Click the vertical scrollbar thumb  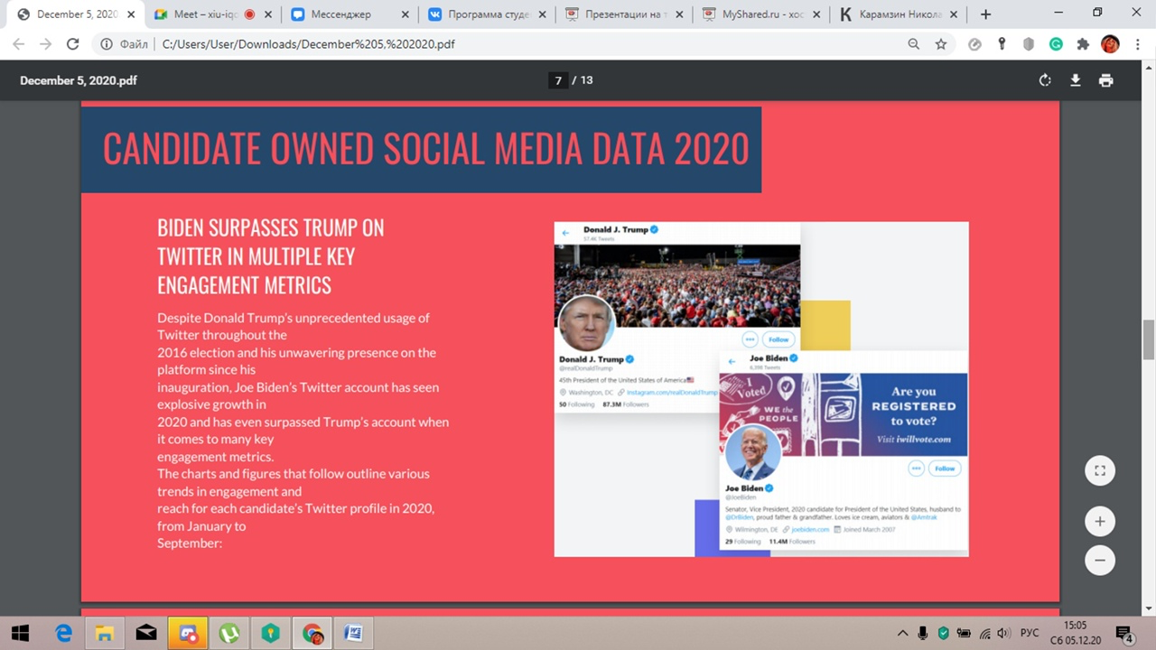coord(1149,339)
